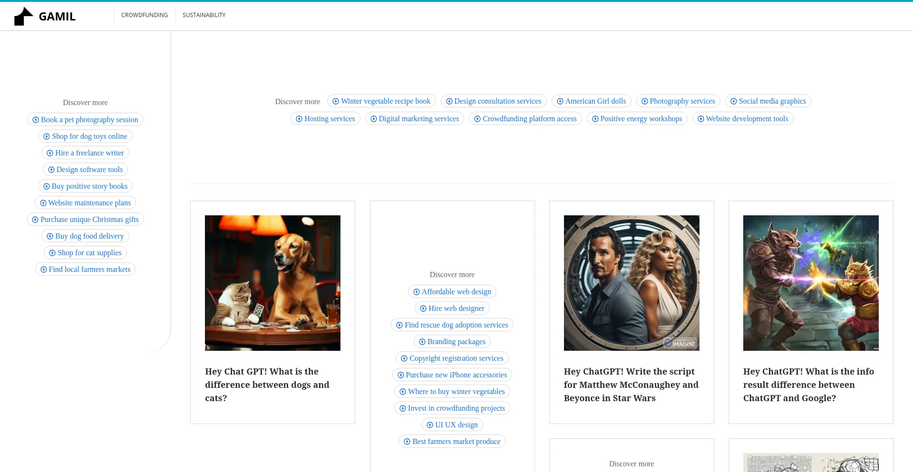Open the American Girl dolls link
Viewport: 913px width, 472px height.
[x=595, y=101]
